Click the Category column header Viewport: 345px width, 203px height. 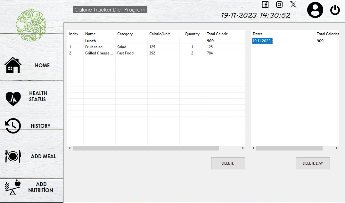(131, 34)
